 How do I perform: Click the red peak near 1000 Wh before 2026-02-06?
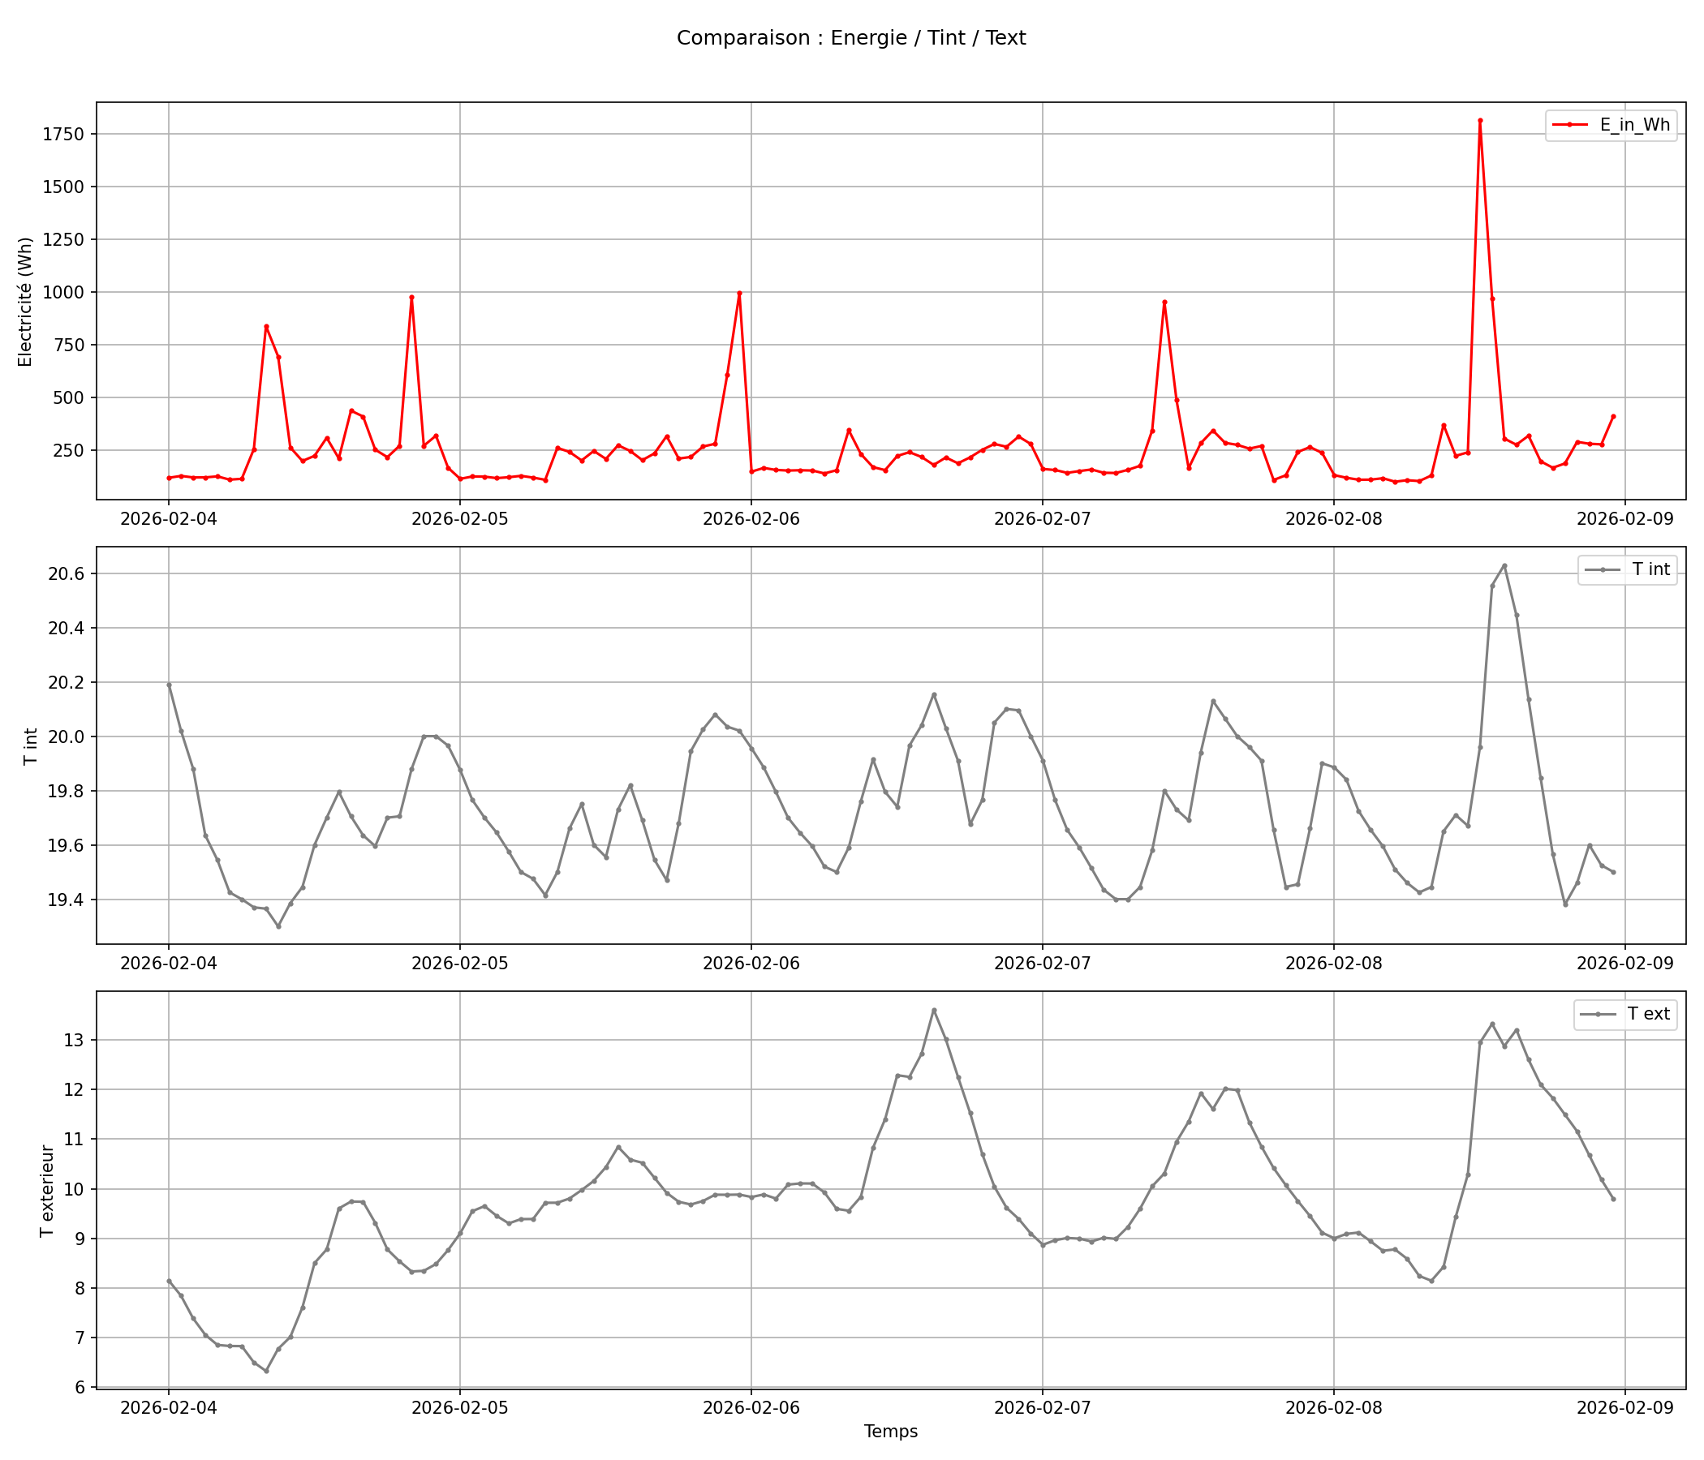(739, 294)
